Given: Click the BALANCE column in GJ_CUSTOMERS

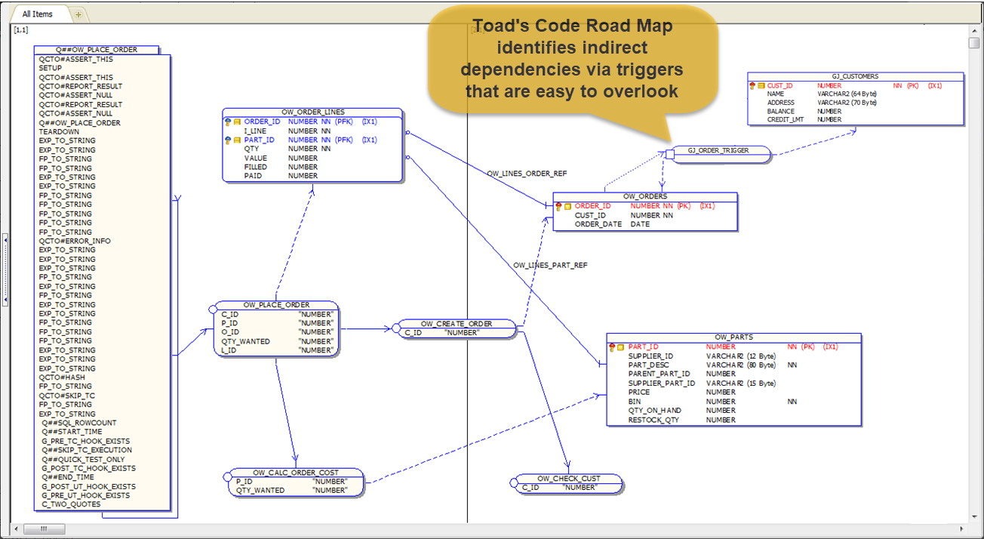Looking at the screenshot, I should [x=781, y=111].
